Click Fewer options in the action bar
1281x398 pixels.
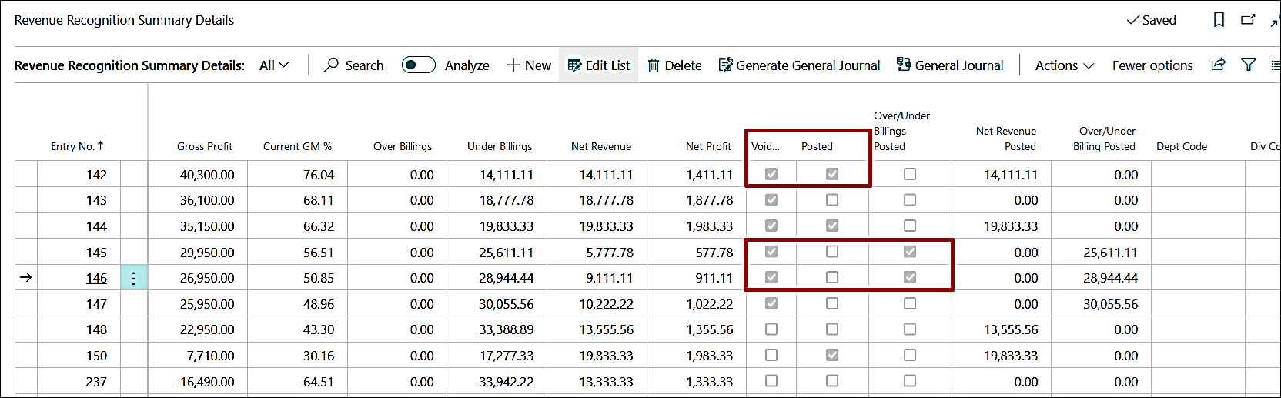(1152, 65)
